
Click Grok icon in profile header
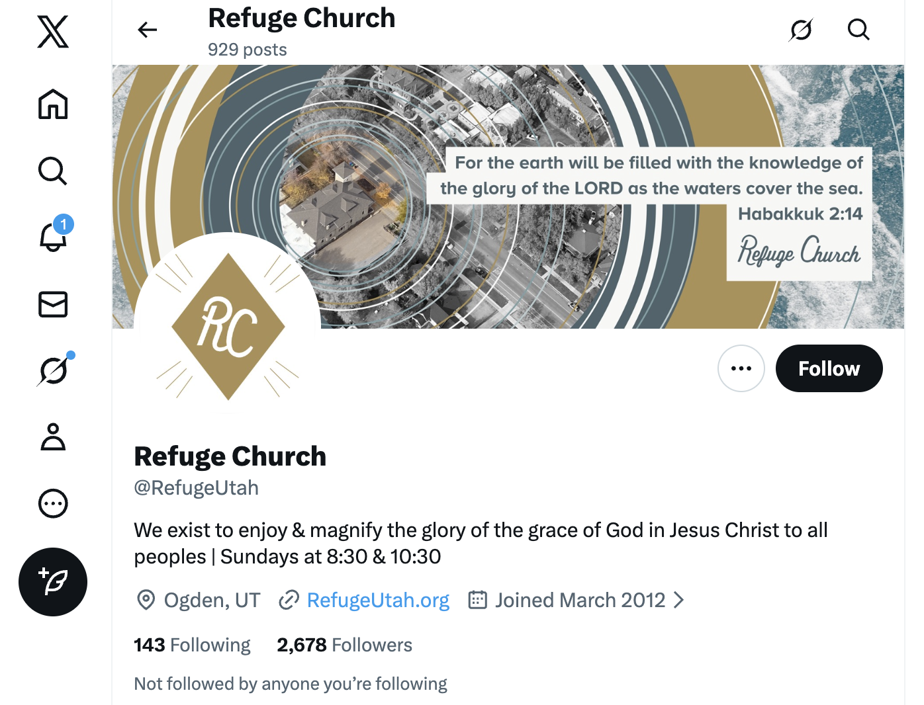coord(801,30)
